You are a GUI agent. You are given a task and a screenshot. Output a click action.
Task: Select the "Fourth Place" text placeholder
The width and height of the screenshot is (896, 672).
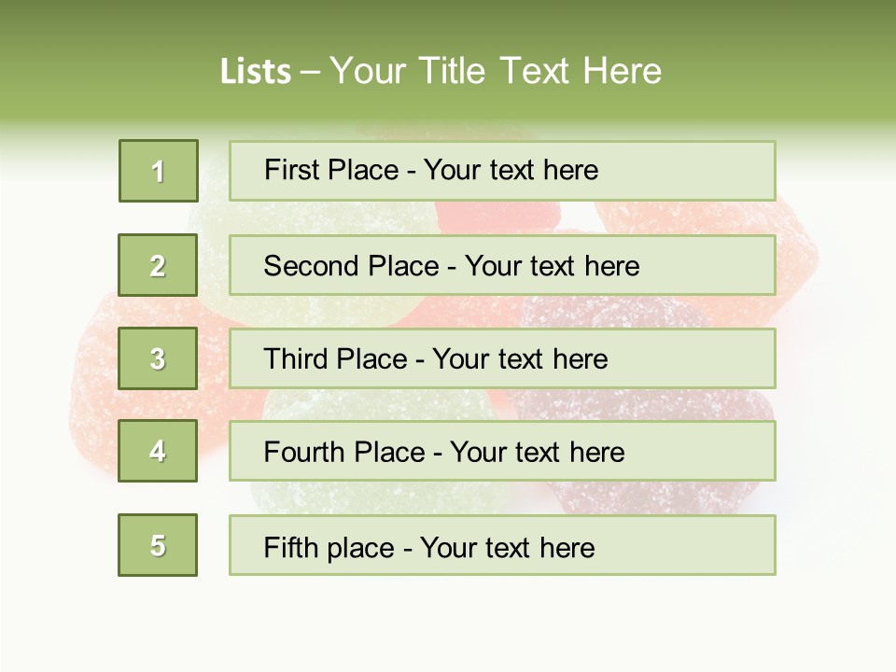point(502,452)
